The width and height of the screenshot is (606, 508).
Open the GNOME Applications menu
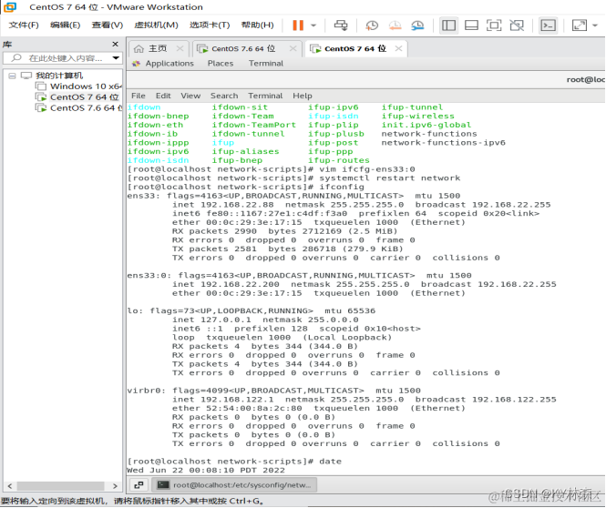[x=169, y=64]
